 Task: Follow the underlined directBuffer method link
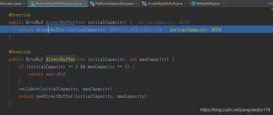(x=60, y=22)
